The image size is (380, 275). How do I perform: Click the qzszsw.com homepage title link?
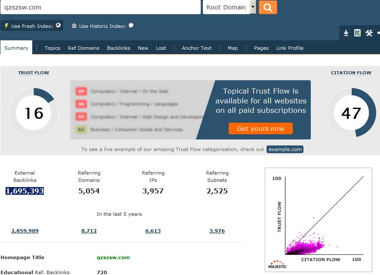point(113,257)
